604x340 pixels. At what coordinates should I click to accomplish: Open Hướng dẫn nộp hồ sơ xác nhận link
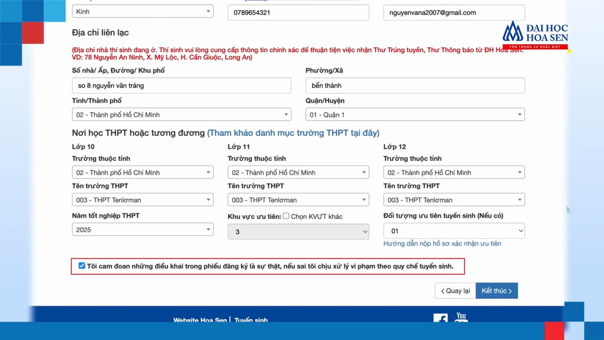442,244
